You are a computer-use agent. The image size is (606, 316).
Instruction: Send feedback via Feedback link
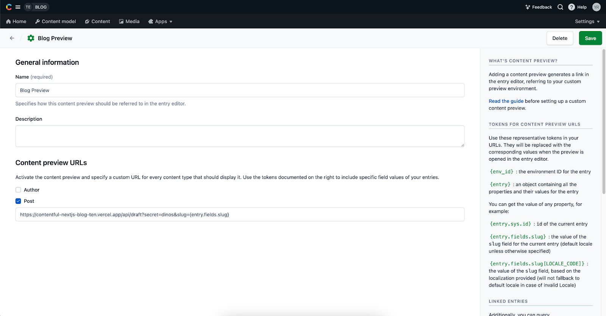coord(539,7)
